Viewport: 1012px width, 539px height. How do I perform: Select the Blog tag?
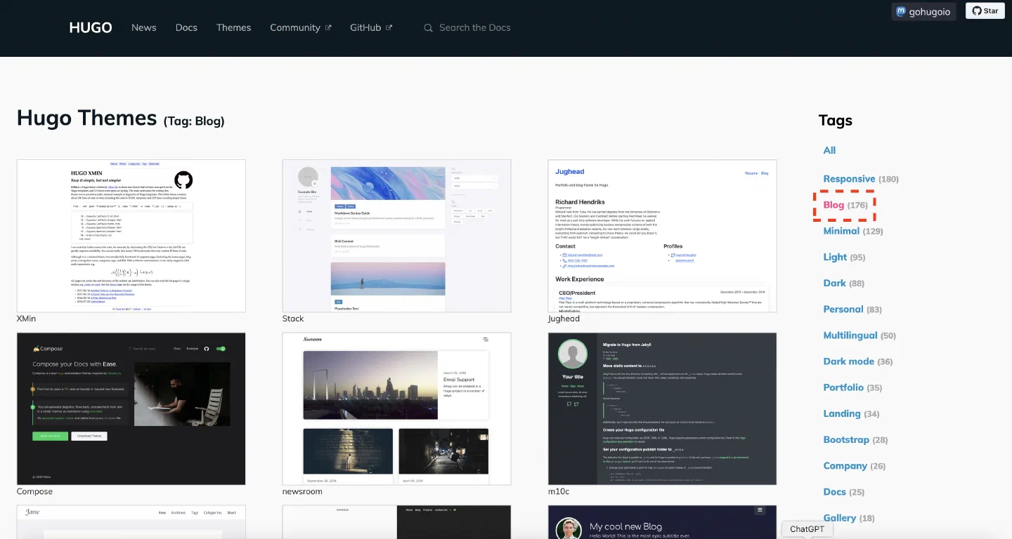845,205
